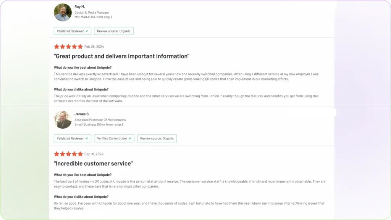Click the Verified Current User badge
Image resolution: width=391 pixels, height=220 pixels.
[114, 138]
